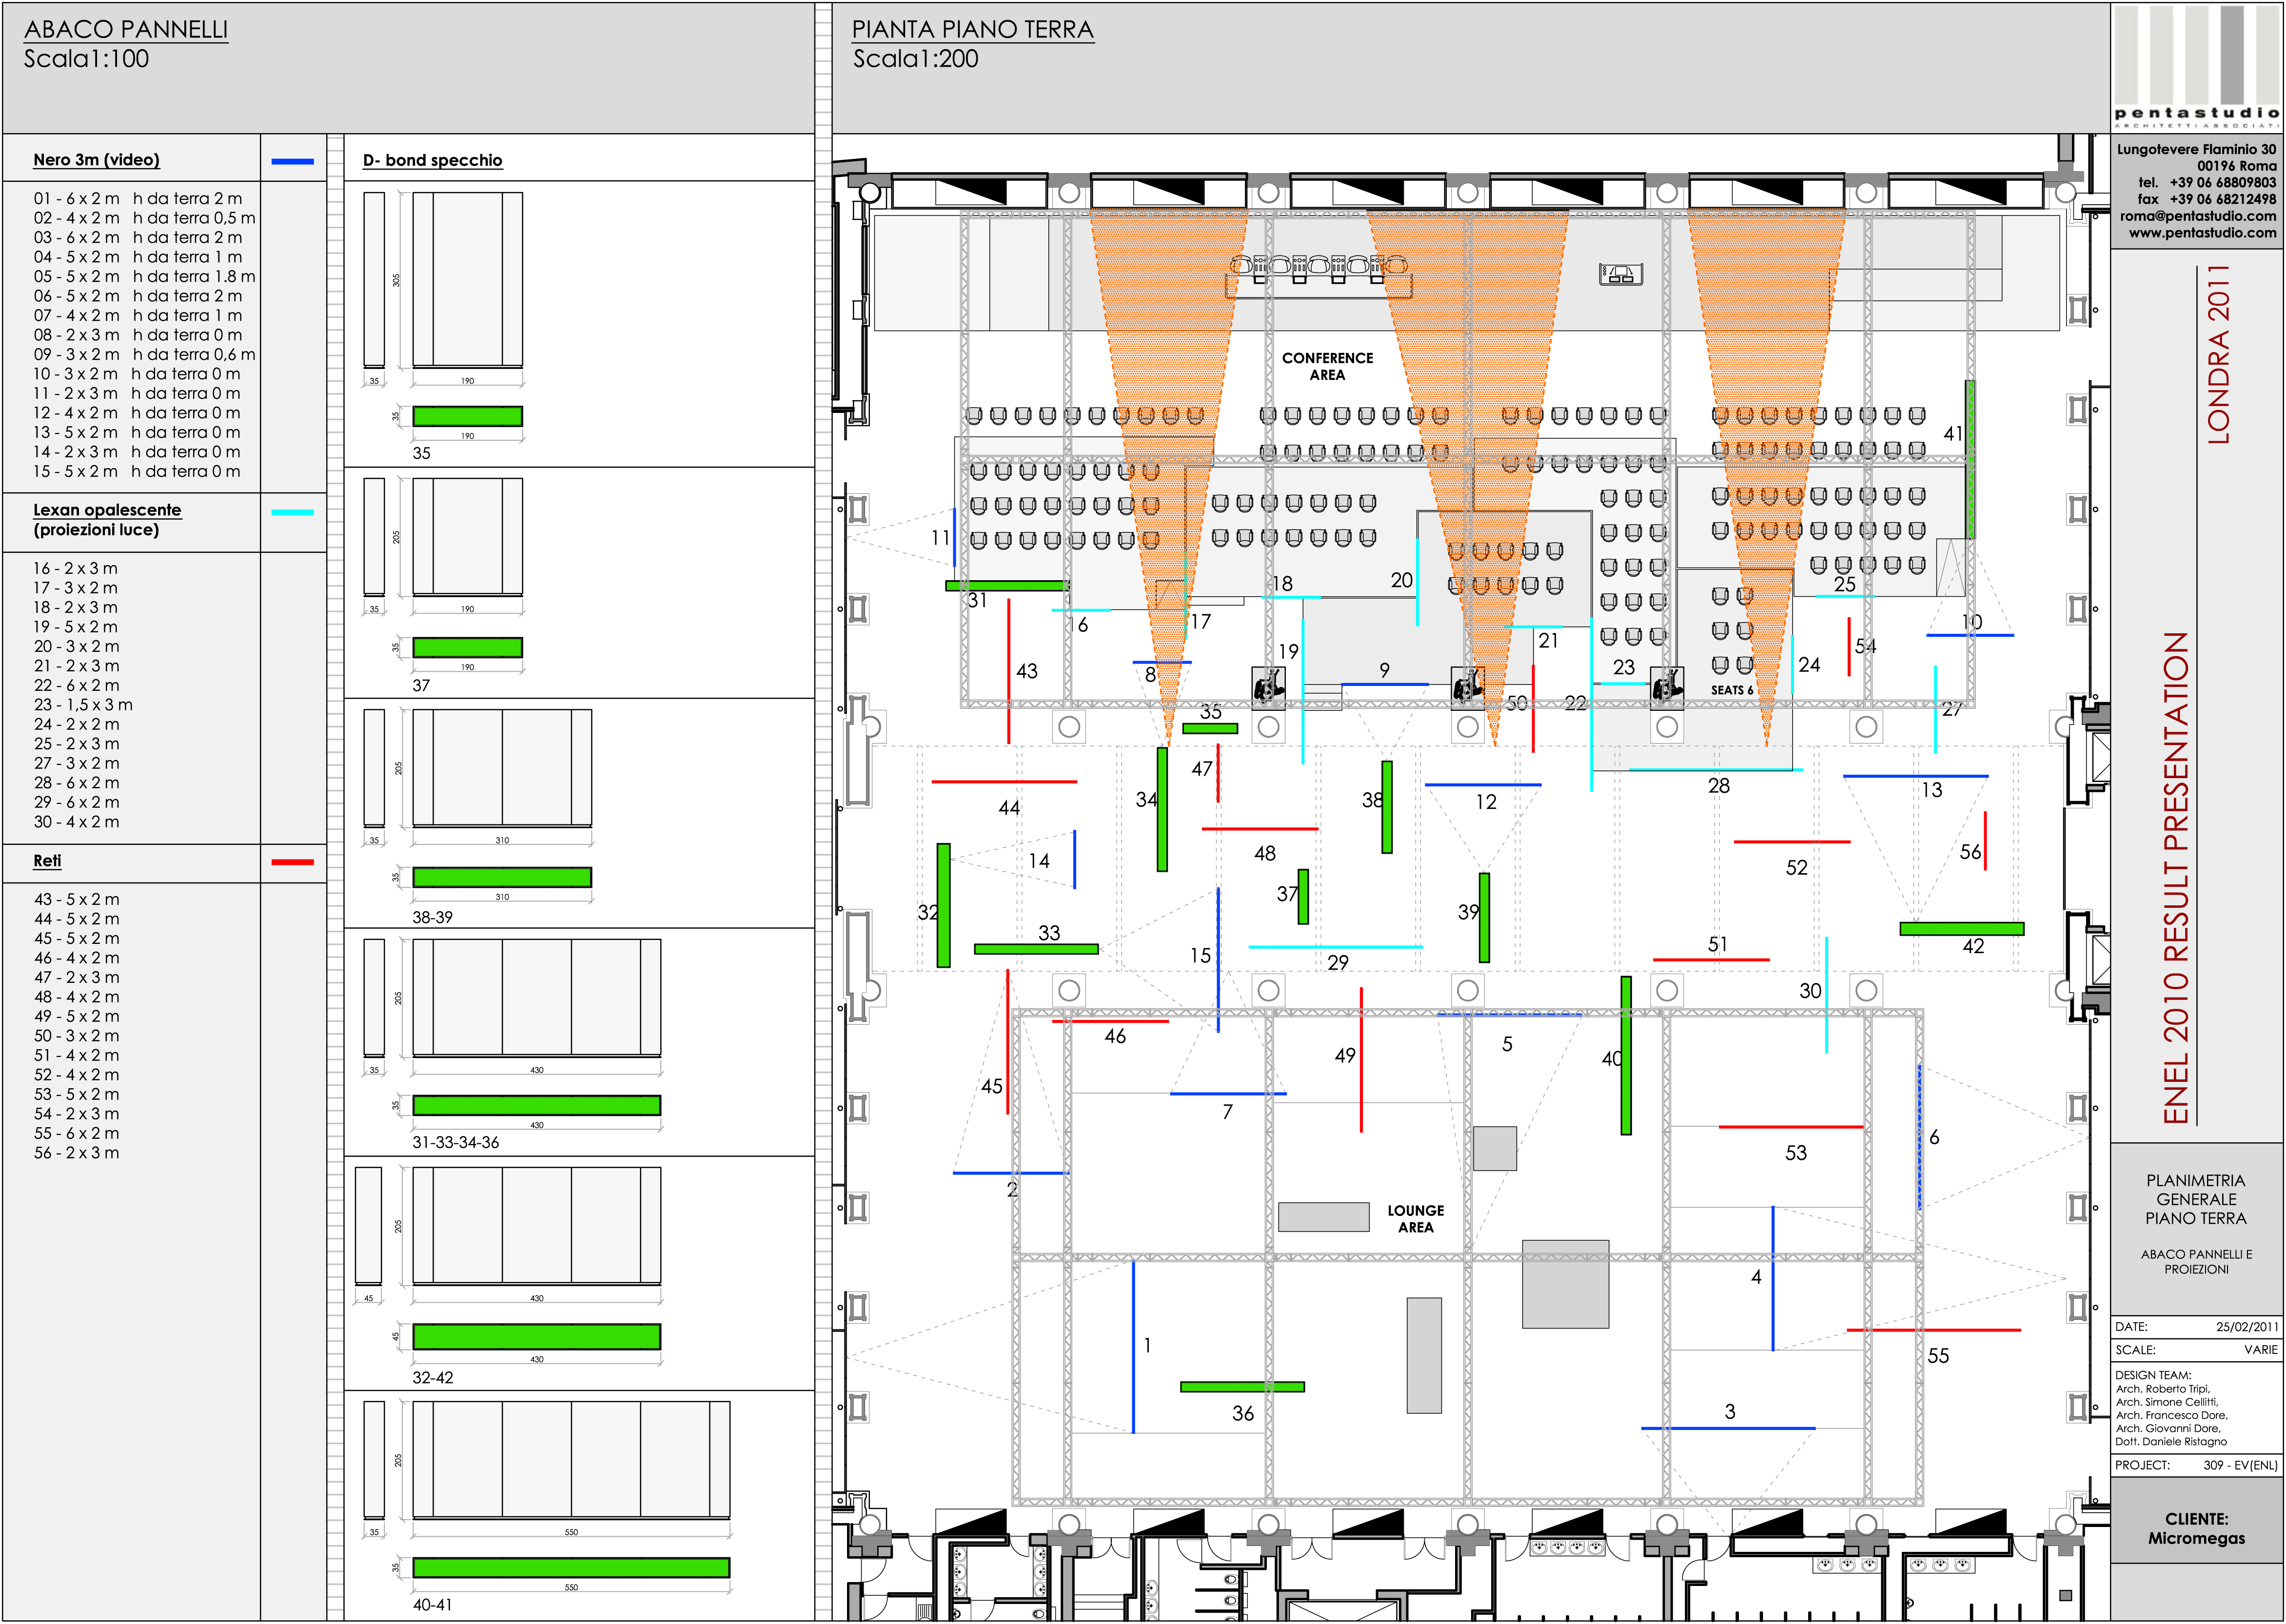Image resolution: width=2286 pixels, height=1624 pixels.
Task: Click the projector symbol above the Conference Area
Action: (x=1621, y=273)
